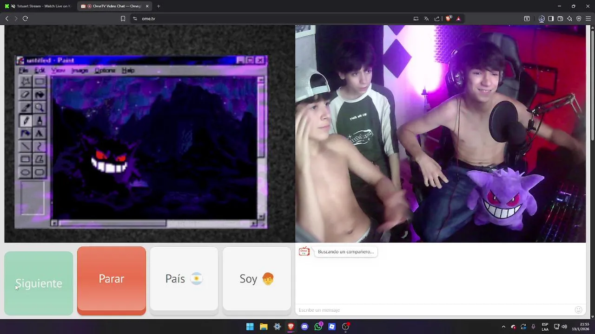
Task: Open Brave Rewards triangle icon
Action: click(458, 19)
